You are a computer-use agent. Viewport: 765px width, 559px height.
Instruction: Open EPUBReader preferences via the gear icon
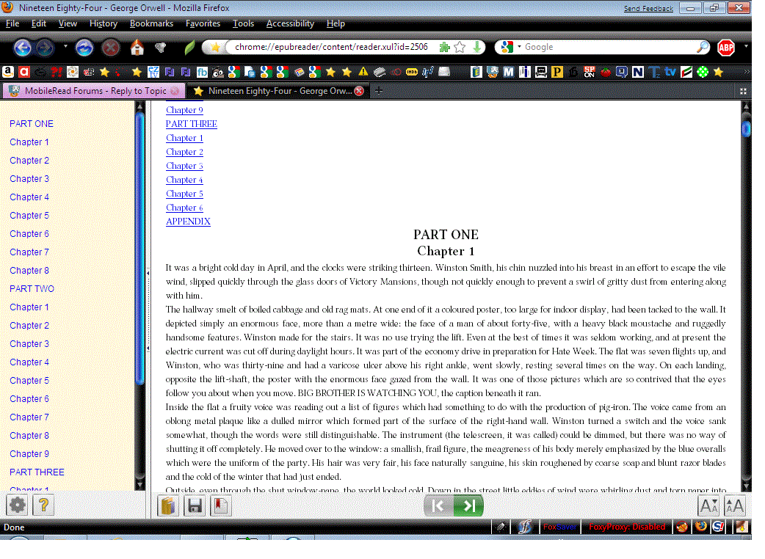tap(17, 505)
